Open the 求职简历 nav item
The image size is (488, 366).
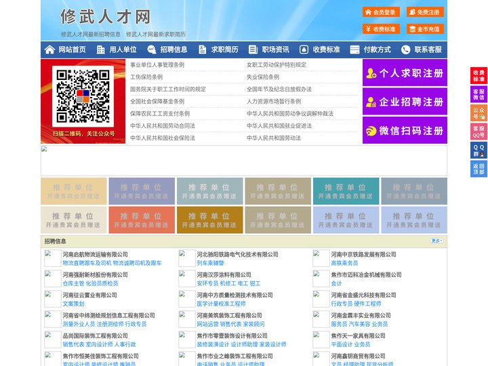[225, 49]
